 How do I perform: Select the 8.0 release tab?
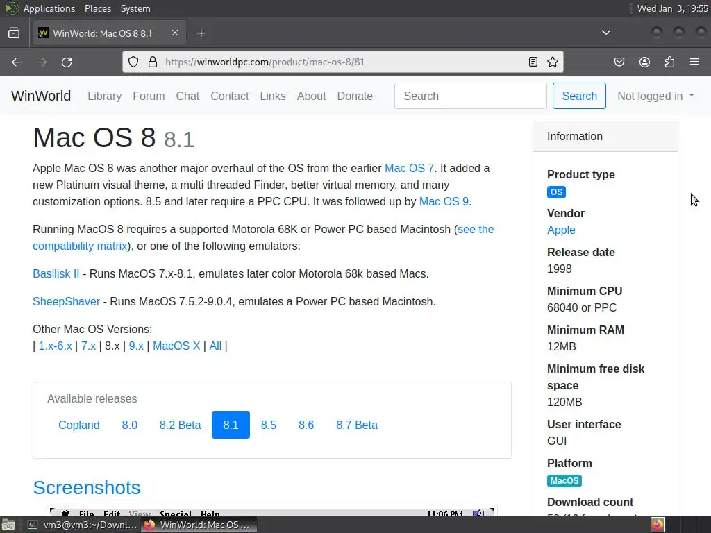129,425
